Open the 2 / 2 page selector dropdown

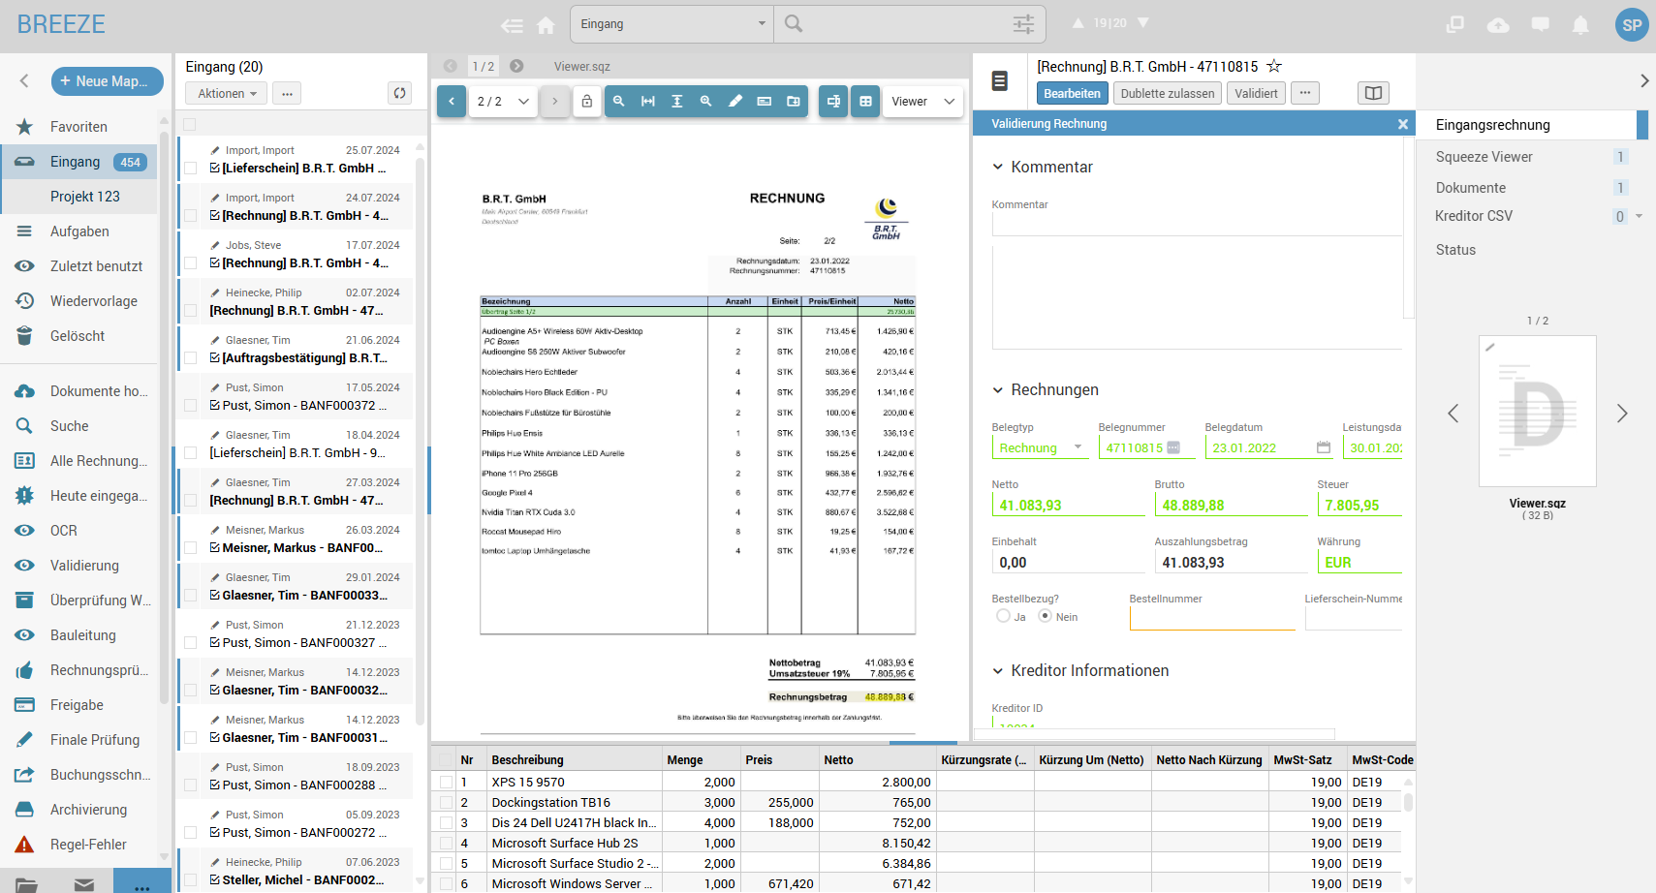point(503,101)
